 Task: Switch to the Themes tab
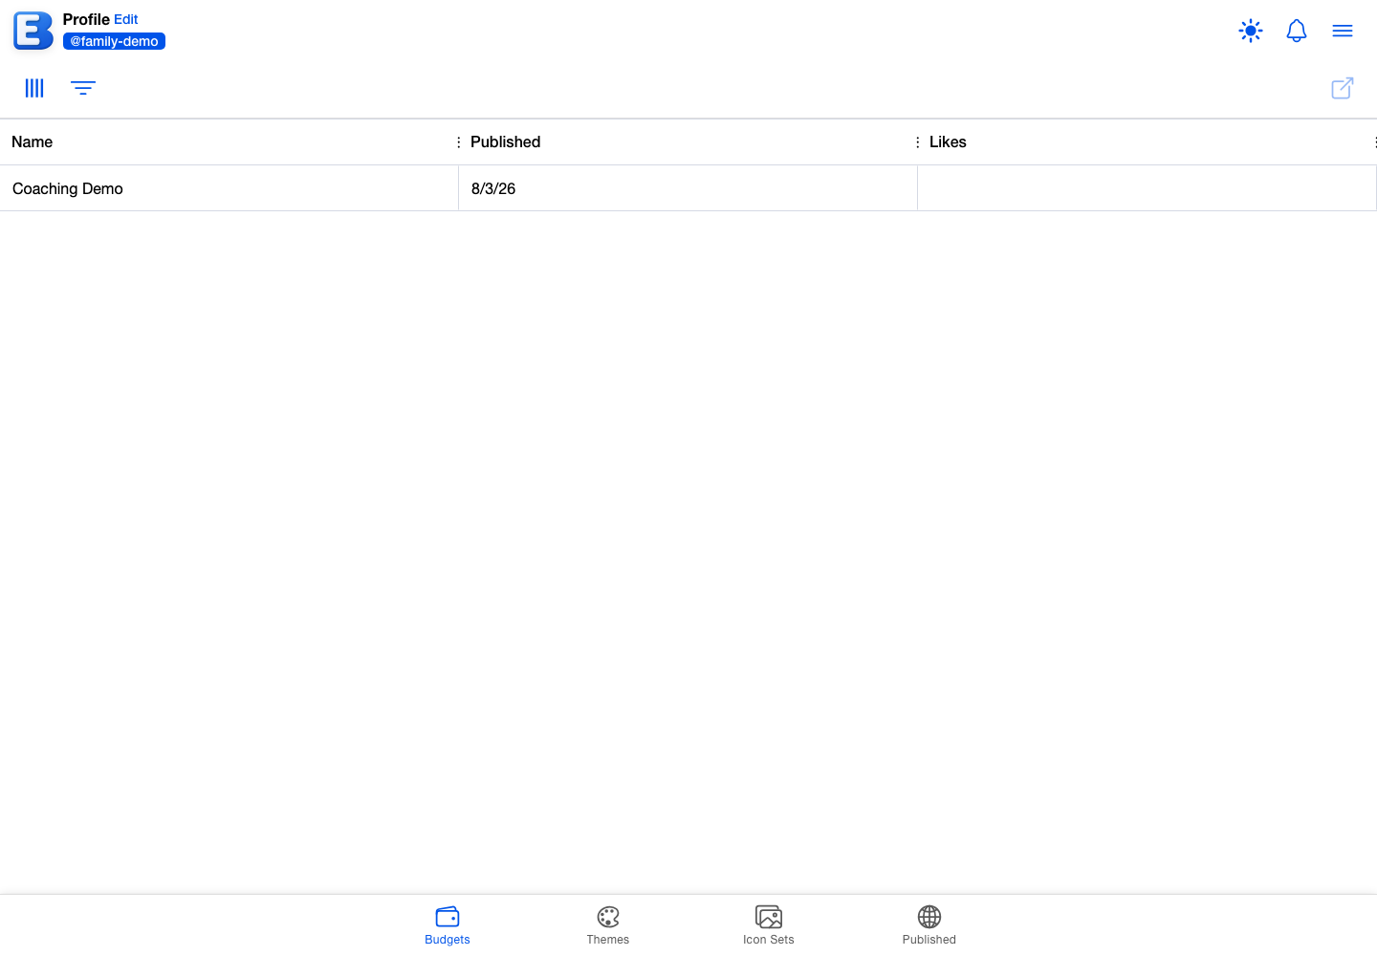pos(608,925)
